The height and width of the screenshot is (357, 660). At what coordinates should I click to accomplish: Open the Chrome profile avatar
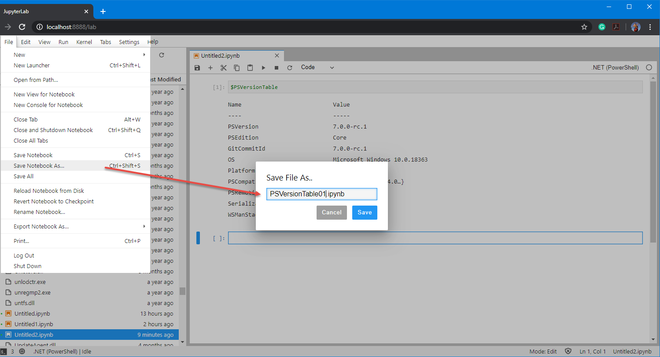pos(635,27)
